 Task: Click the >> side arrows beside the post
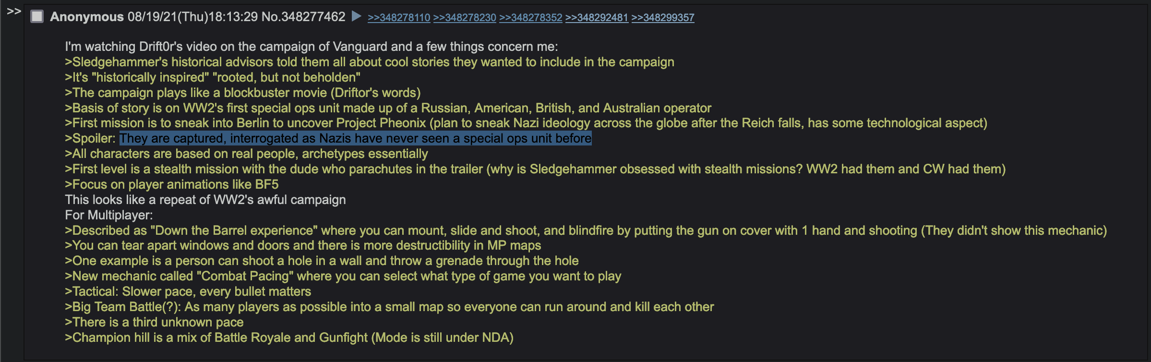(x=14, y=11)
